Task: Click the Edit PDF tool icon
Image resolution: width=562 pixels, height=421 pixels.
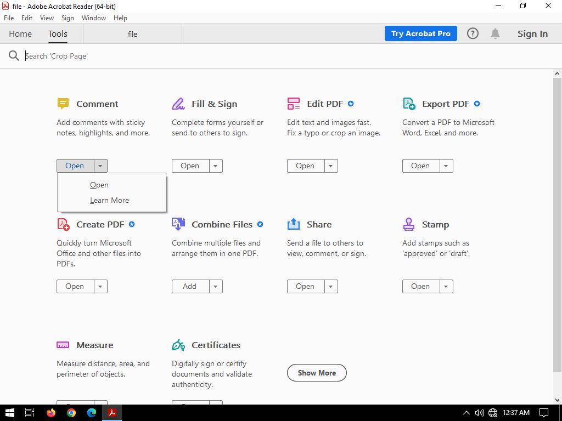Action: point(294,104)
